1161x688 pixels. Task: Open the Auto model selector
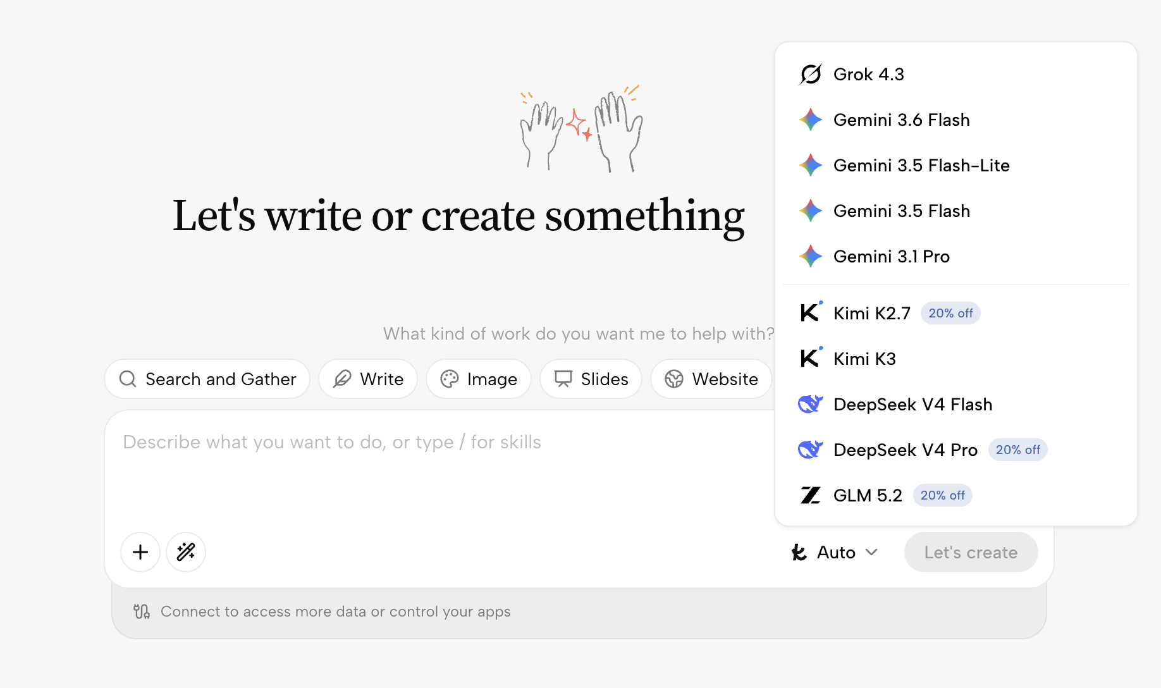point(835,553)
